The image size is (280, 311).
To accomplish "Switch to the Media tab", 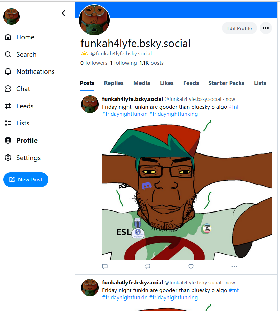I will coord(142,83).
